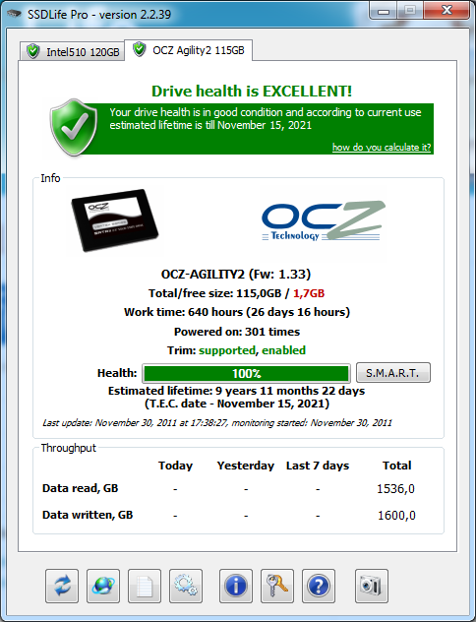Minimize the SSDLife Pro window
476x622 pixels.
384,11
